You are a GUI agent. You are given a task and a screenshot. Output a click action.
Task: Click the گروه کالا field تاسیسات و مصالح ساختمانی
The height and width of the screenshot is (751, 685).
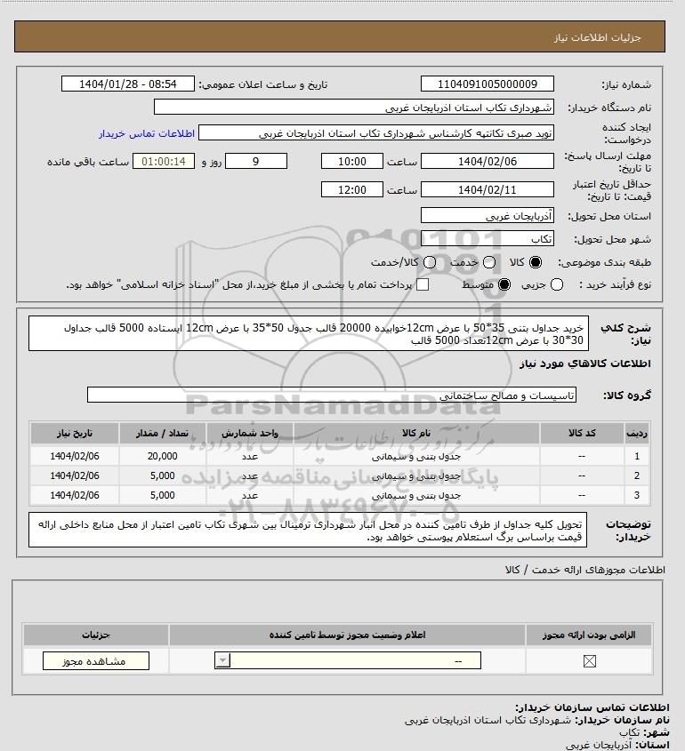[x=332, y=395]
